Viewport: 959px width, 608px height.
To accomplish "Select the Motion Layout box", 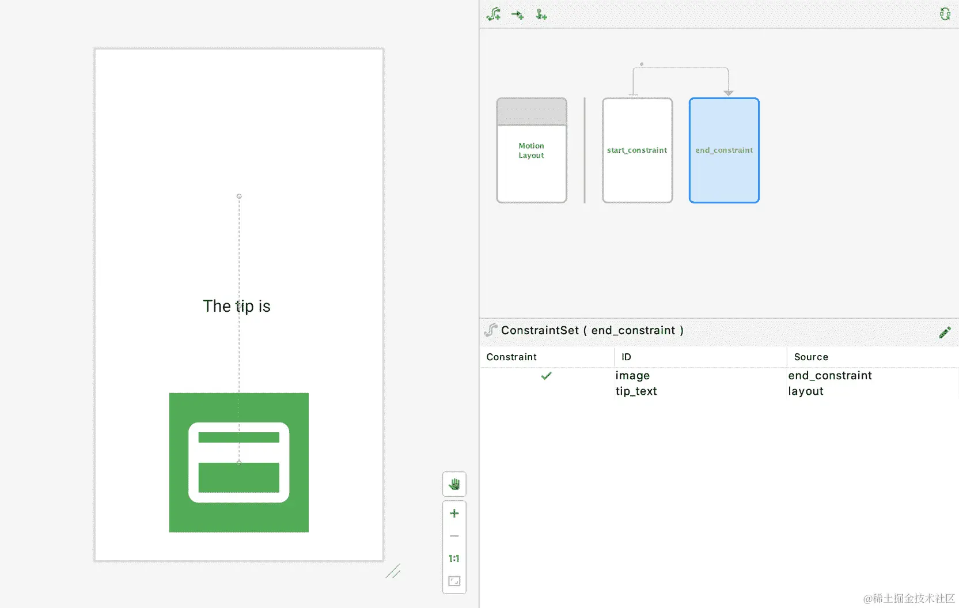I will coord(532,150).
